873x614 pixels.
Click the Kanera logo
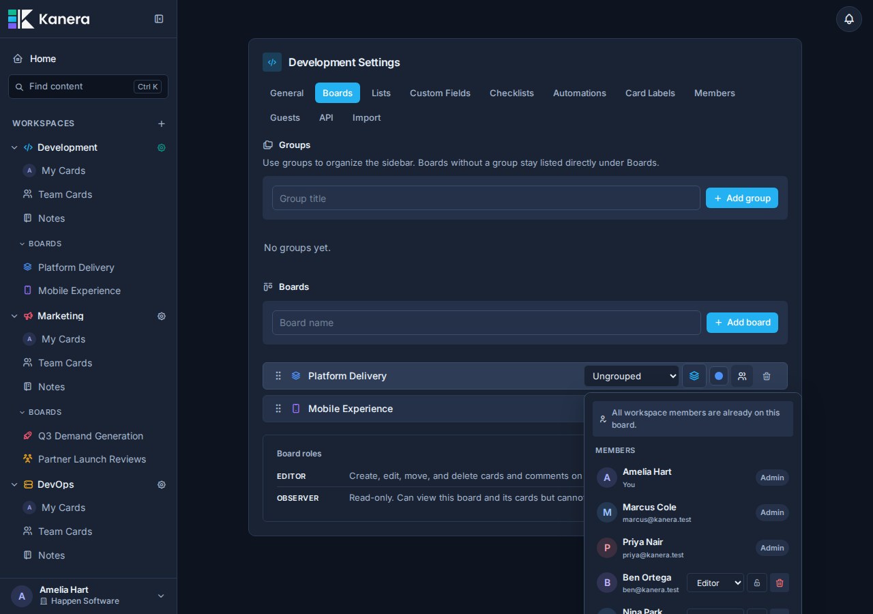pos(48,19)
